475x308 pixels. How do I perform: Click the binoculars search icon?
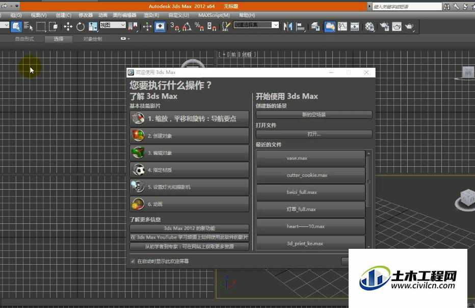(447, 6)
